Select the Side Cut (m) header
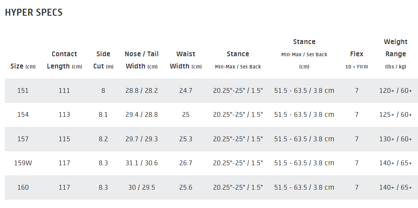Screen dimensions: 418x208 pos(103,60)
